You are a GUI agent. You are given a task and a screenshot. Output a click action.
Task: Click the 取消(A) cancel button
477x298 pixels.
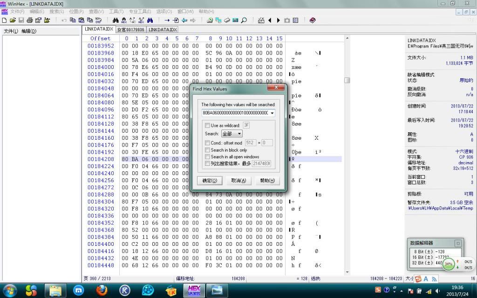[x=238, y=181]
